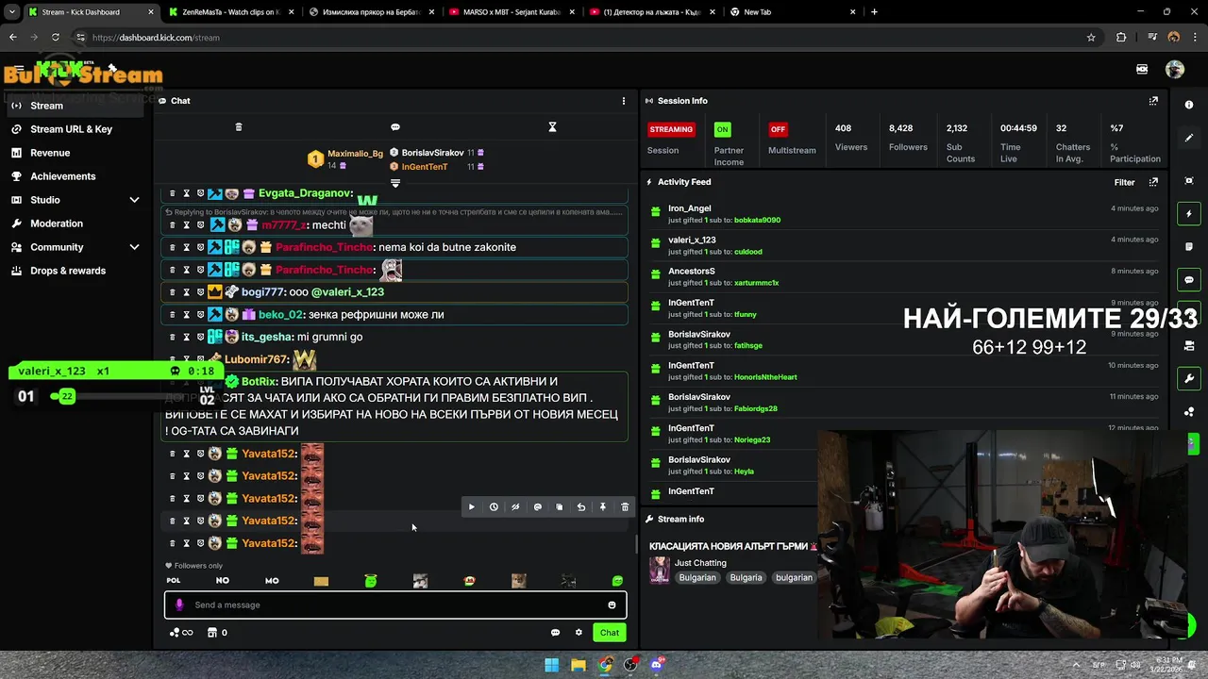Click the chat bubble icon beside settings gear

(555, 633)
